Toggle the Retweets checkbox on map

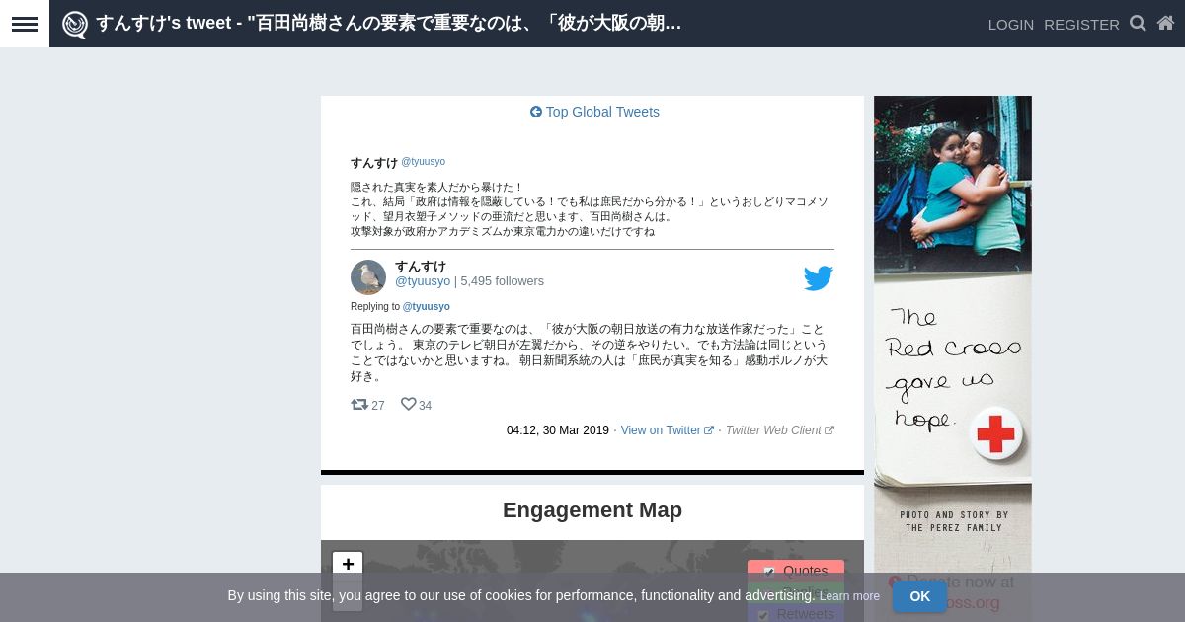762,614
